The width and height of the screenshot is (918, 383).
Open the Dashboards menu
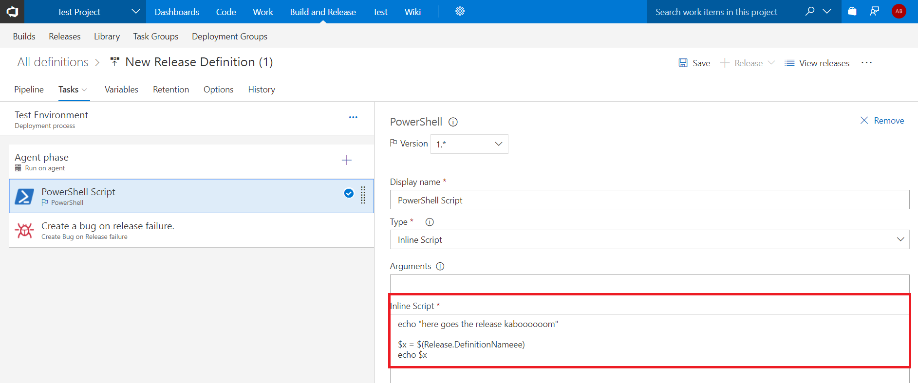(177, 12)
